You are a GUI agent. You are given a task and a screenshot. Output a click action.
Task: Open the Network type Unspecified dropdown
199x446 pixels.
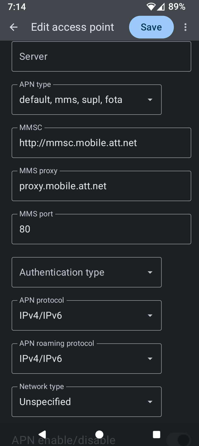[x=87, y=402]
